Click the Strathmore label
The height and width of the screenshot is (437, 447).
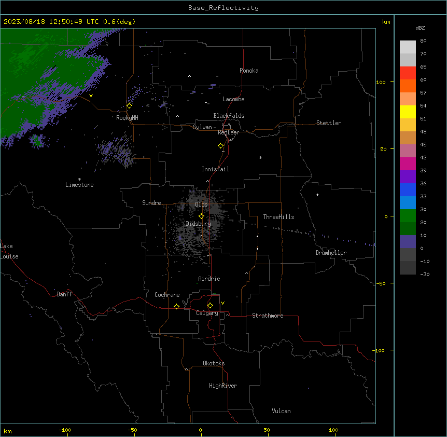click(x=268, y=316)
